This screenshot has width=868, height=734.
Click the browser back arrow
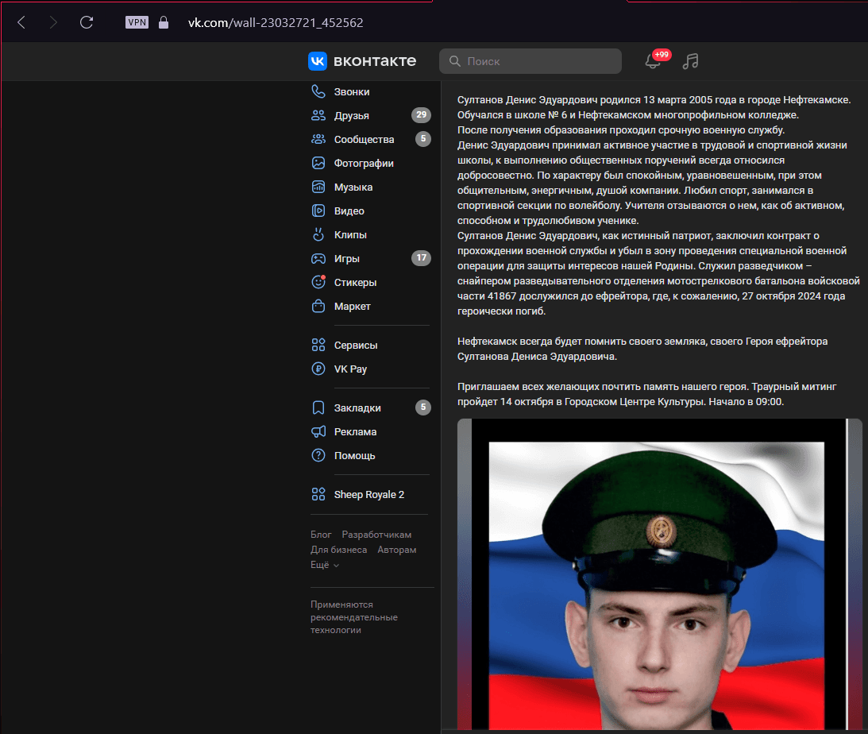pyautogui.click(x=21, y=23)
